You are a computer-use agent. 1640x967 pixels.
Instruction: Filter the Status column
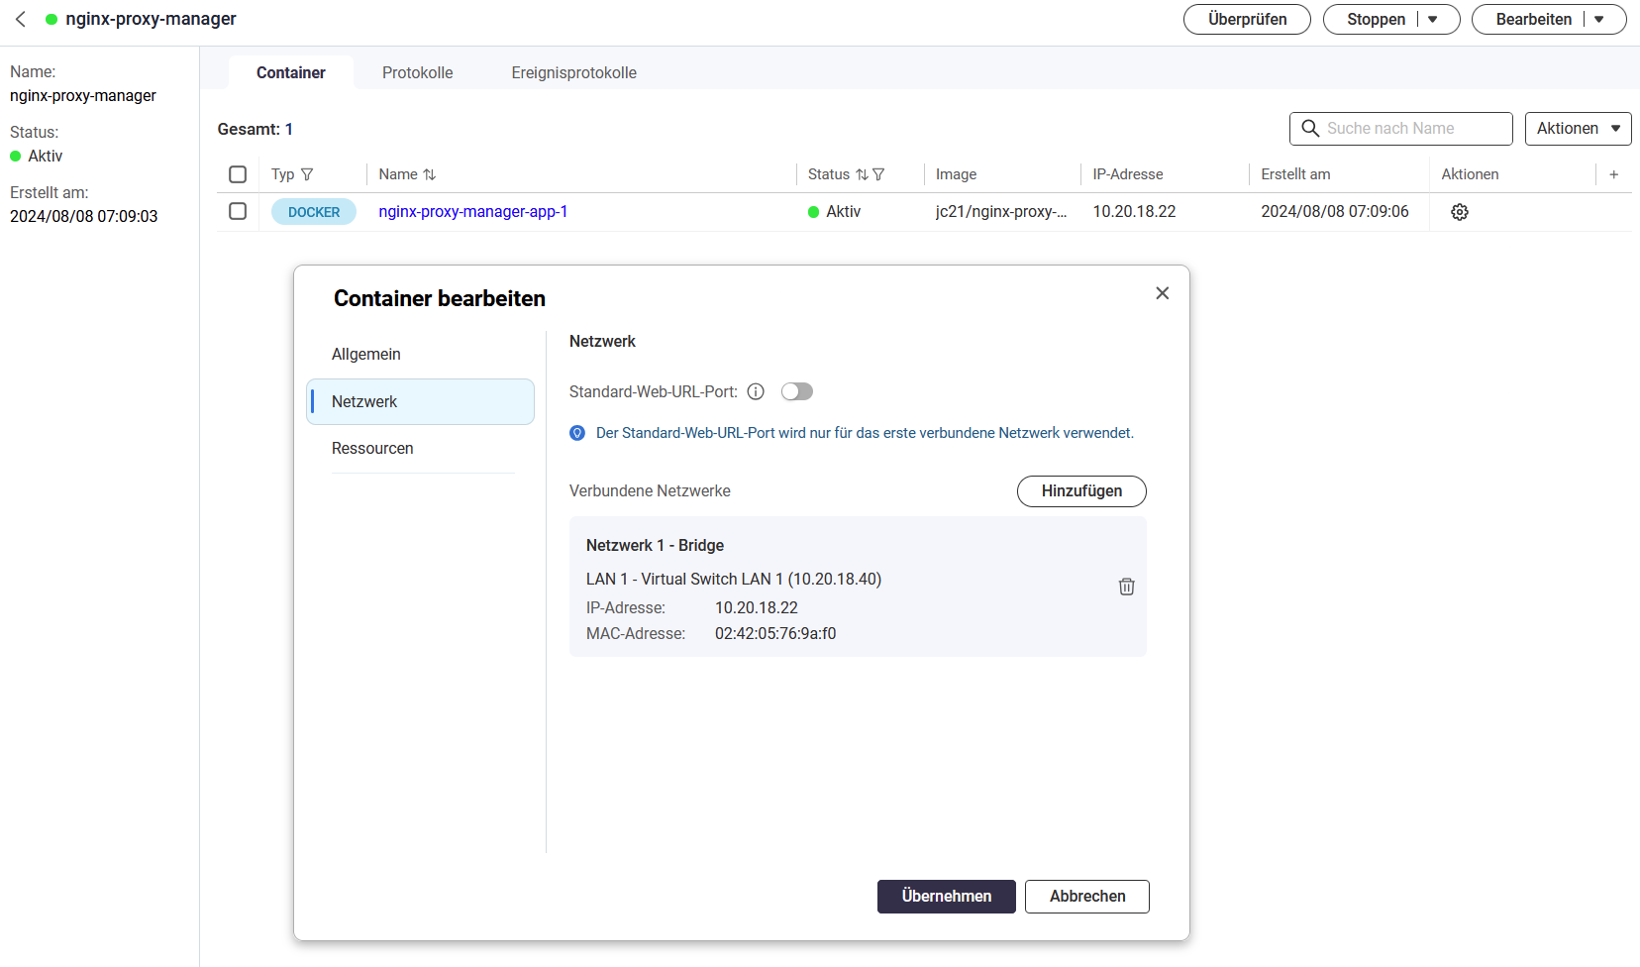(x=878, y=174)
